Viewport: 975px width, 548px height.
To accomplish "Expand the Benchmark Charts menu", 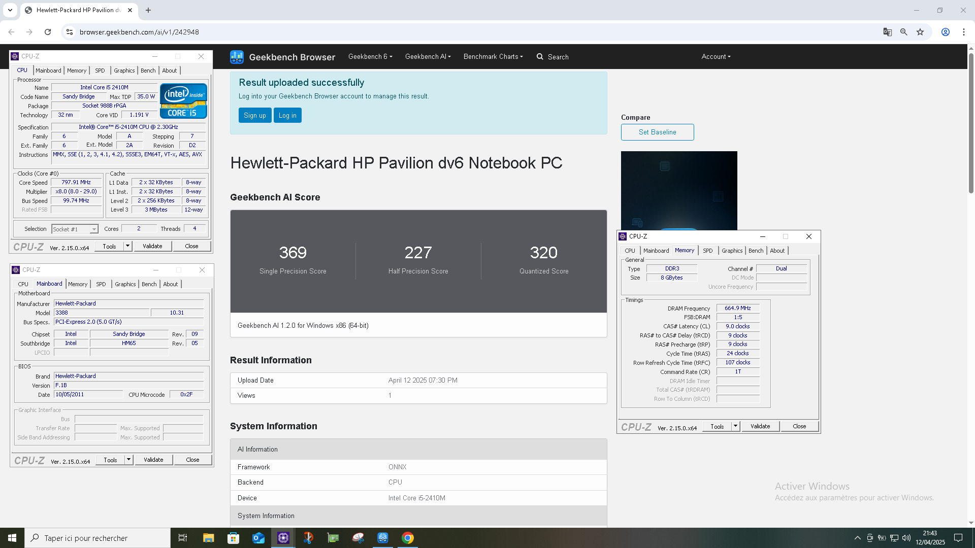I will coord(493,57).
